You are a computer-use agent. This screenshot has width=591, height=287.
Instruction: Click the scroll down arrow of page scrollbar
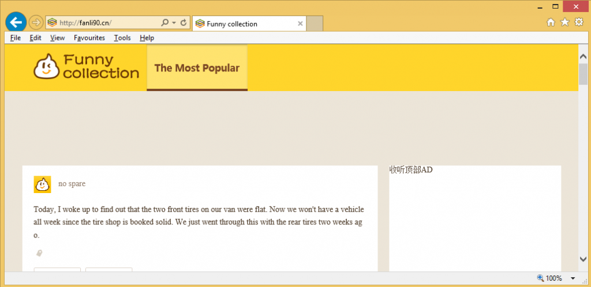[583, 259]
